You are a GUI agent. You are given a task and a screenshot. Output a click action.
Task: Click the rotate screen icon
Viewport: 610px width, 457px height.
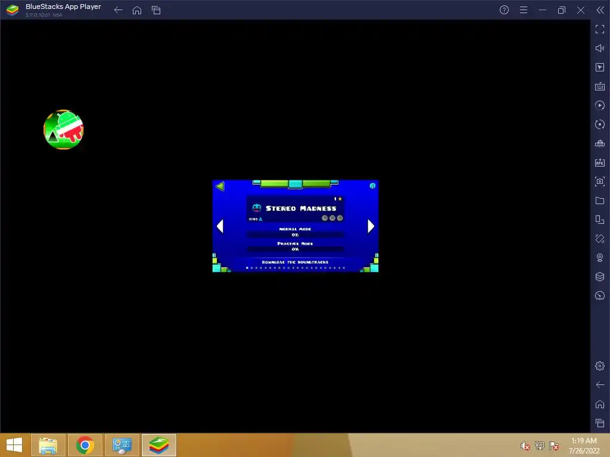(599, 220)
